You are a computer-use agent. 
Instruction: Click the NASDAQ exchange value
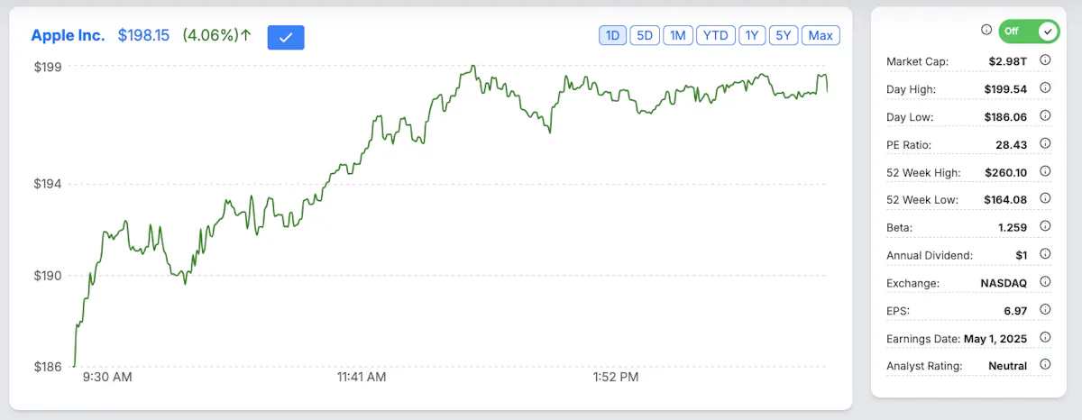click(1004, 283)
